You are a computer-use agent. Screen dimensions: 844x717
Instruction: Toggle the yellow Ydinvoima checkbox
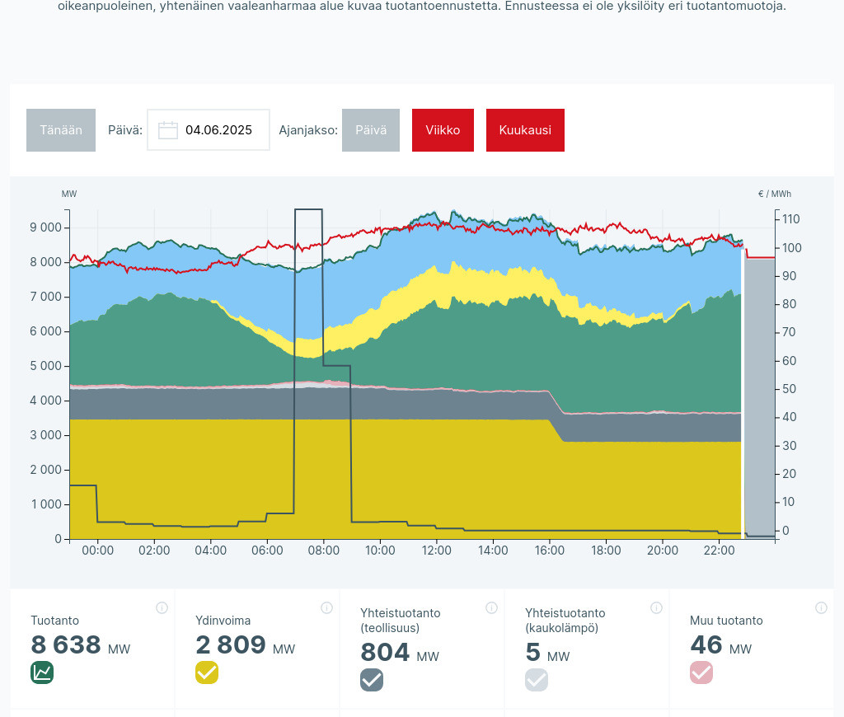tap(207, 672)
